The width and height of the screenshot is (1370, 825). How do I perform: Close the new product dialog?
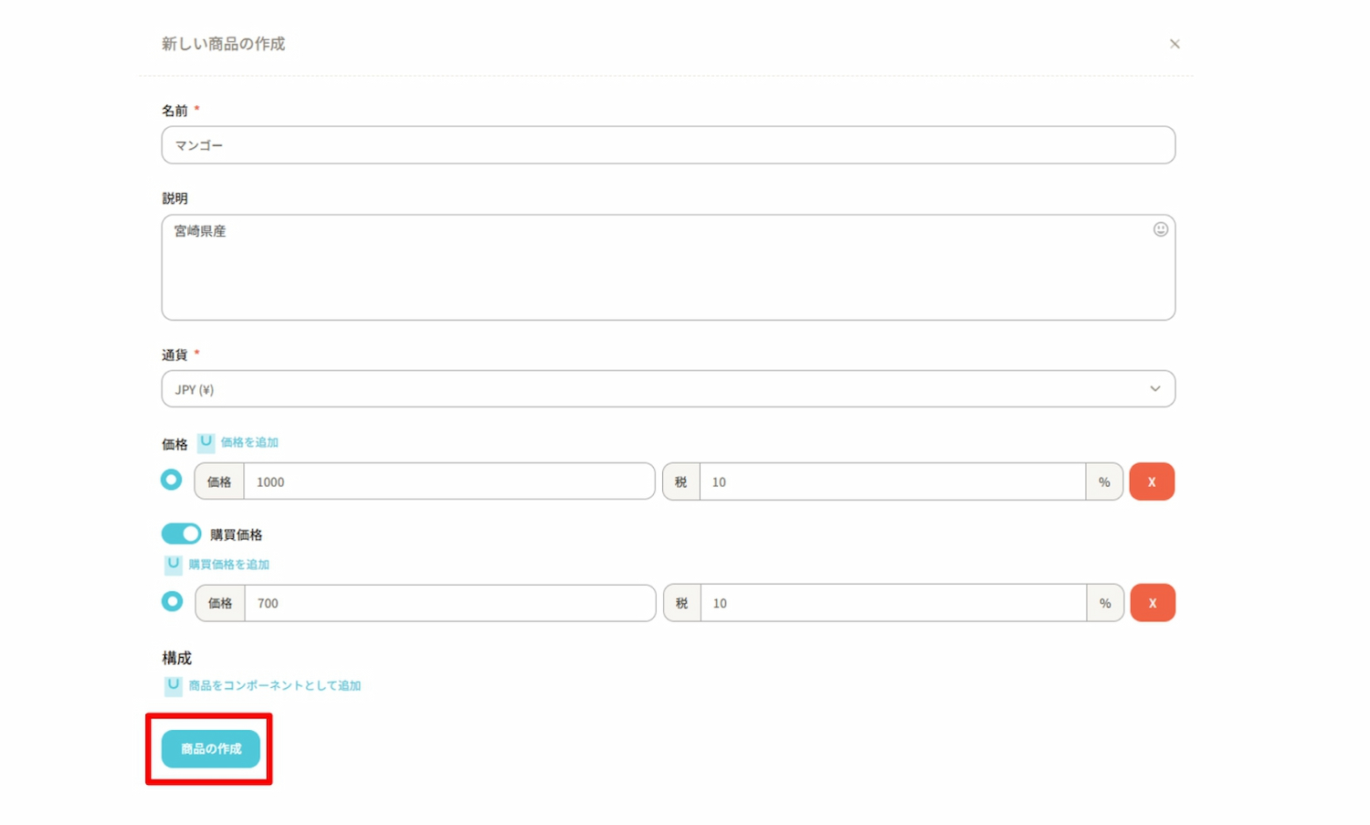pos(1175,44)
